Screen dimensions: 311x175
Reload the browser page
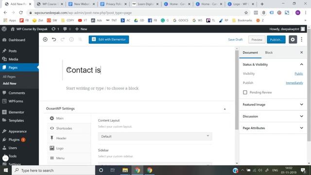[21, 13]
